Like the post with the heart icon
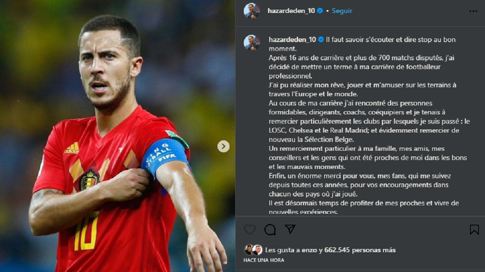The width and height of the screenshot is (485, 272). tap(250, 230)
